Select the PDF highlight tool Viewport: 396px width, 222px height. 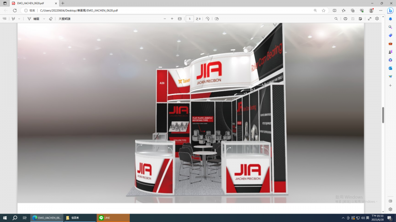click(x=13, y=19)
